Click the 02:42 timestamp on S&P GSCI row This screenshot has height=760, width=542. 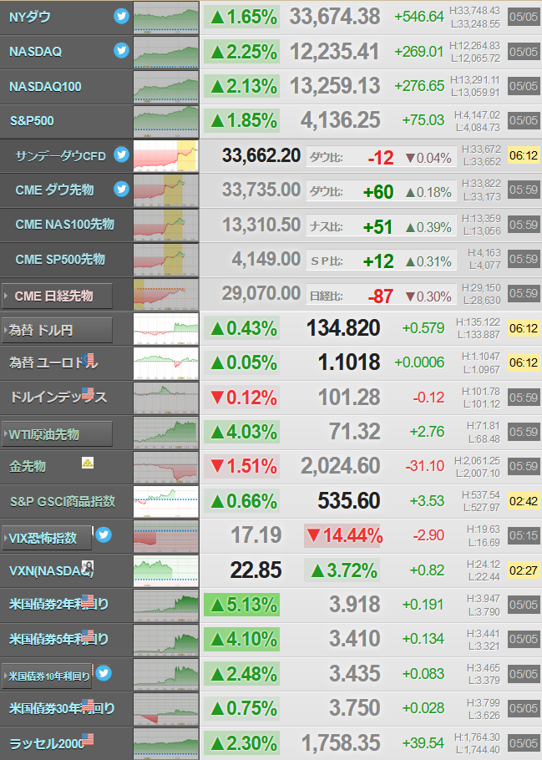point(524,501)
